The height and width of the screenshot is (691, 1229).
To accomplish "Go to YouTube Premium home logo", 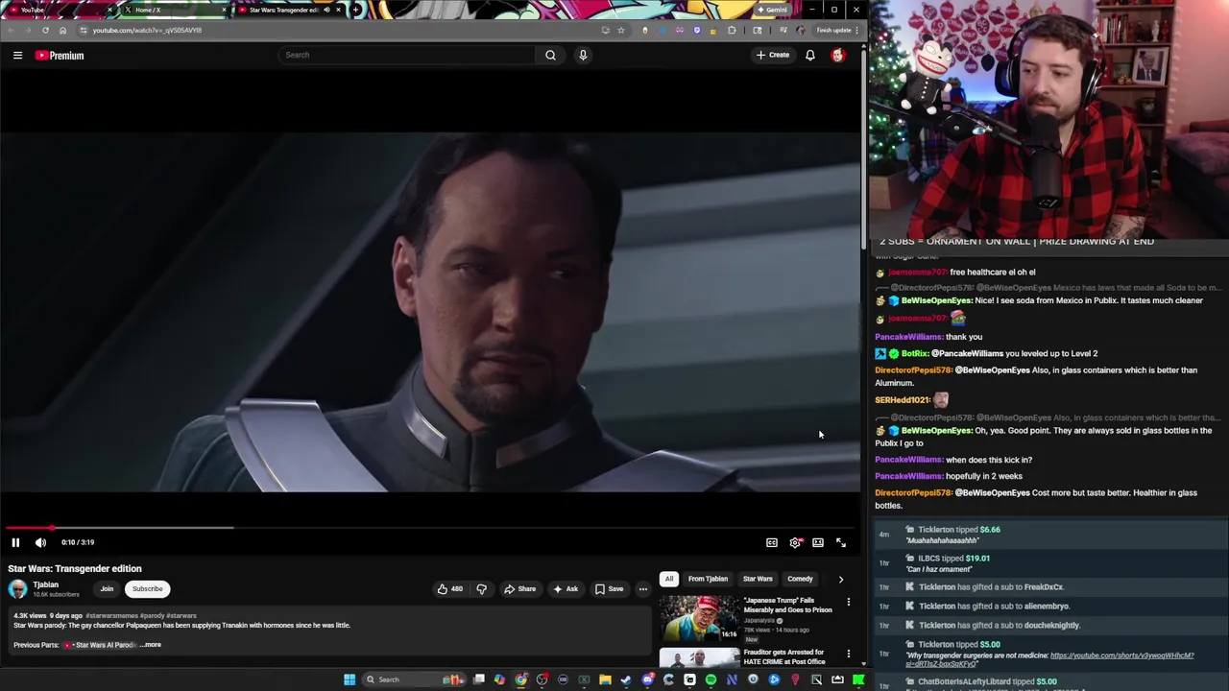I will click(60, 56).
